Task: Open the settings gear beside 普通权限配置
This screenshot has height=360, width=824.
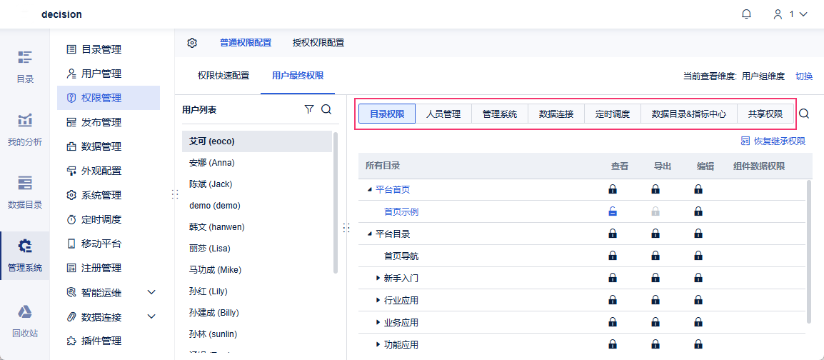Action: click(192, 43)
